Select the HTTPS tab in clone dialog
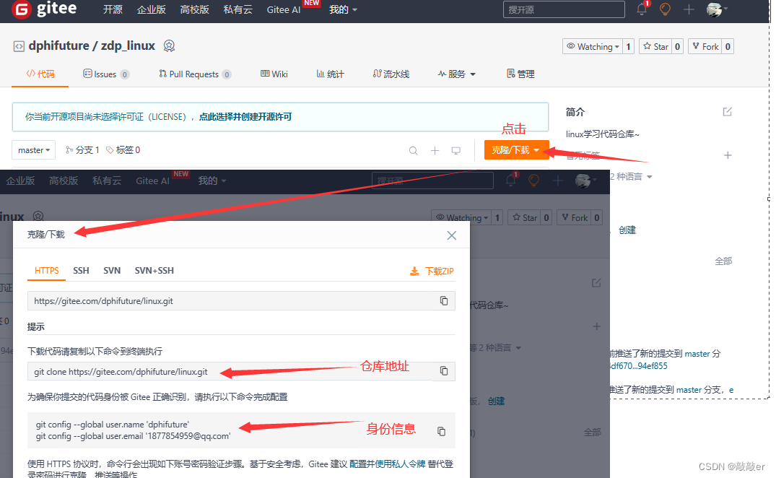 [46, 271]
